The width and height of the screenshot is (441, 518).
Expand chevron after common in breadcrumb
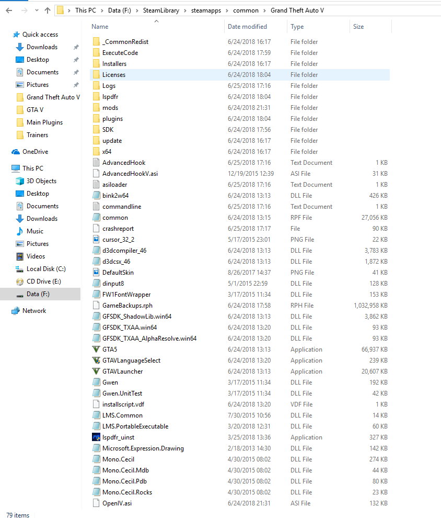[264, 10]
